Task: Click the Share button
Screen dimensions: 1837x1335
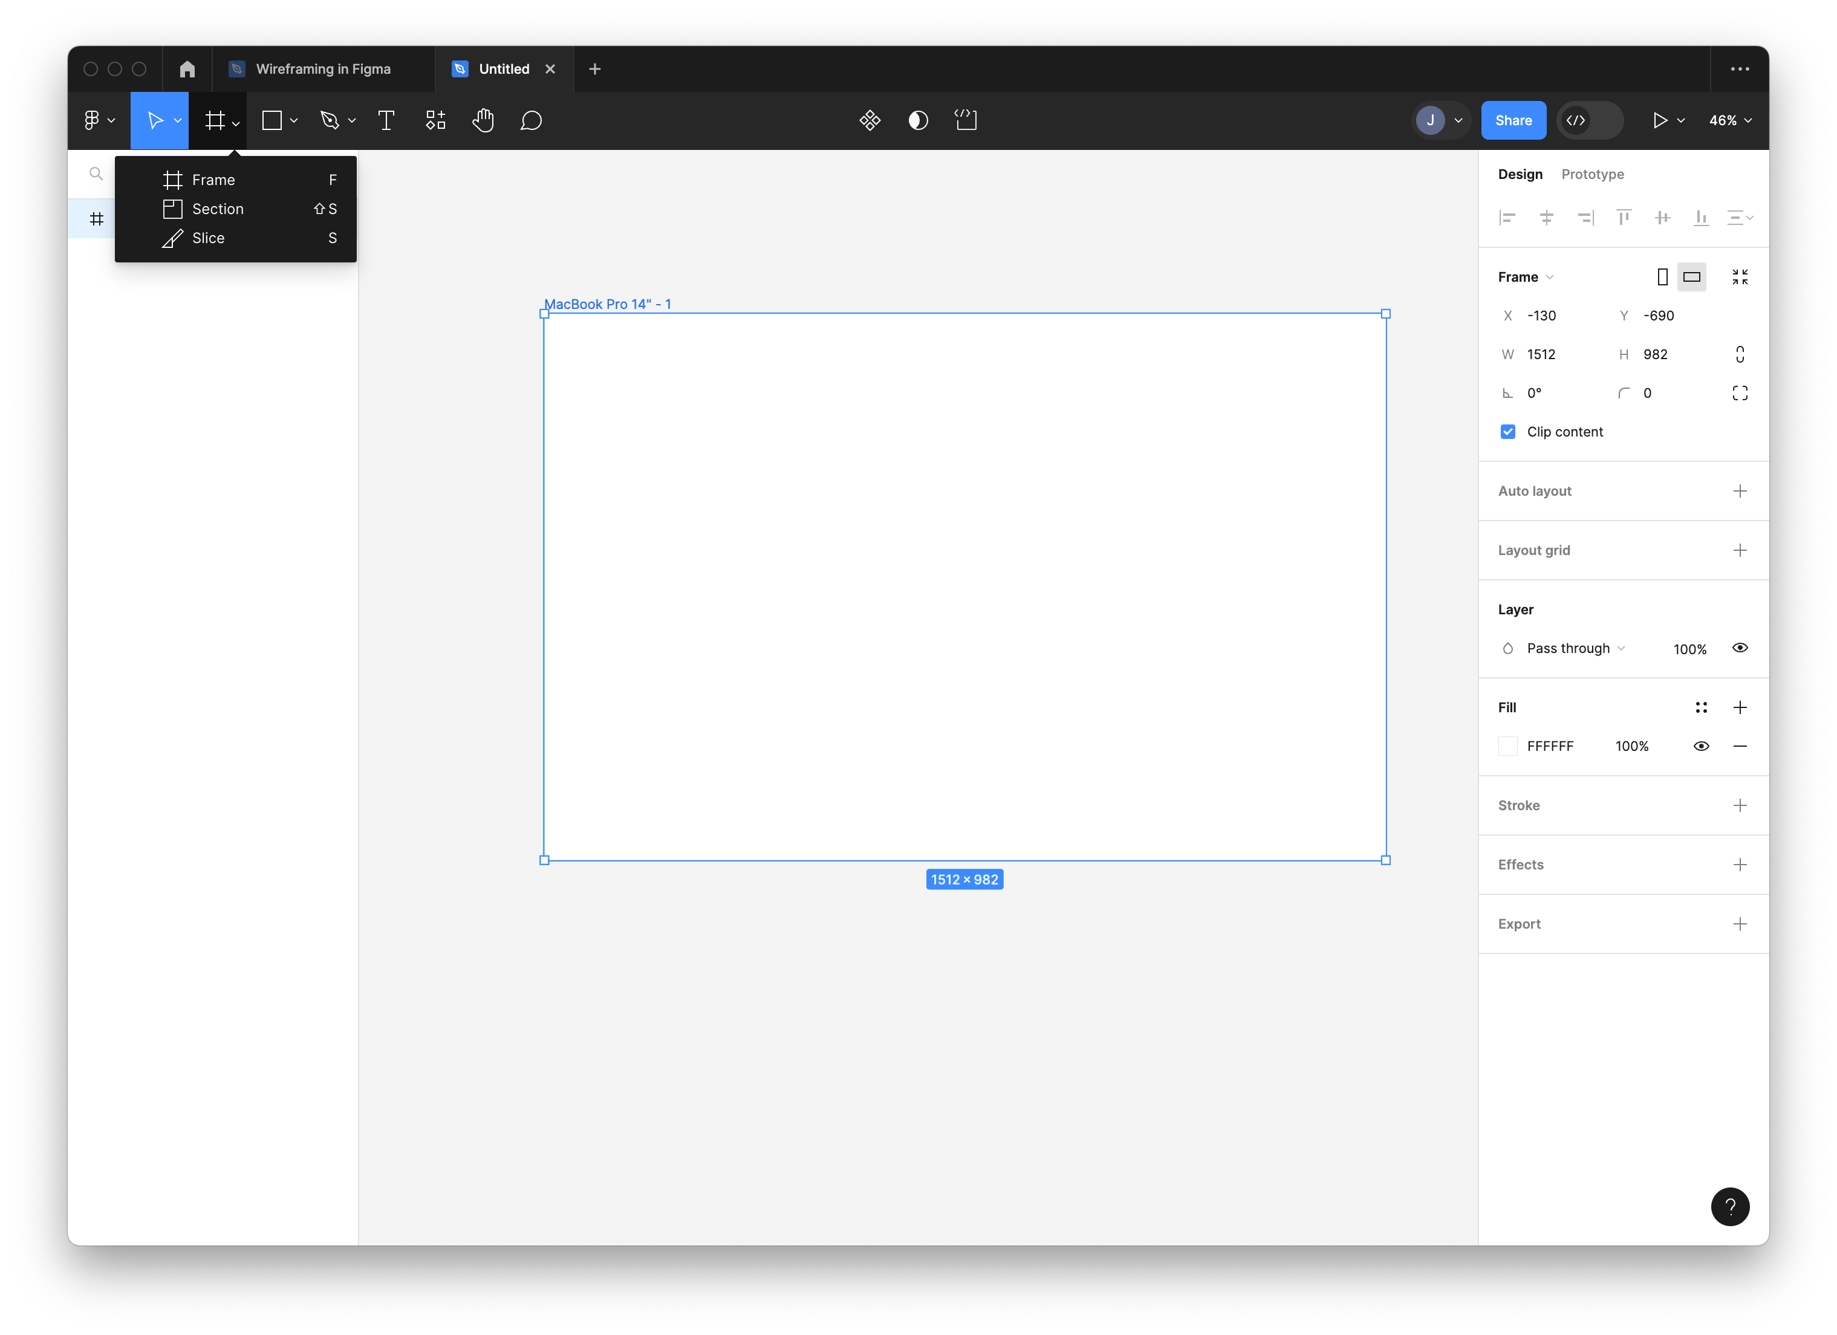Action: click(x=1513, y=120)
